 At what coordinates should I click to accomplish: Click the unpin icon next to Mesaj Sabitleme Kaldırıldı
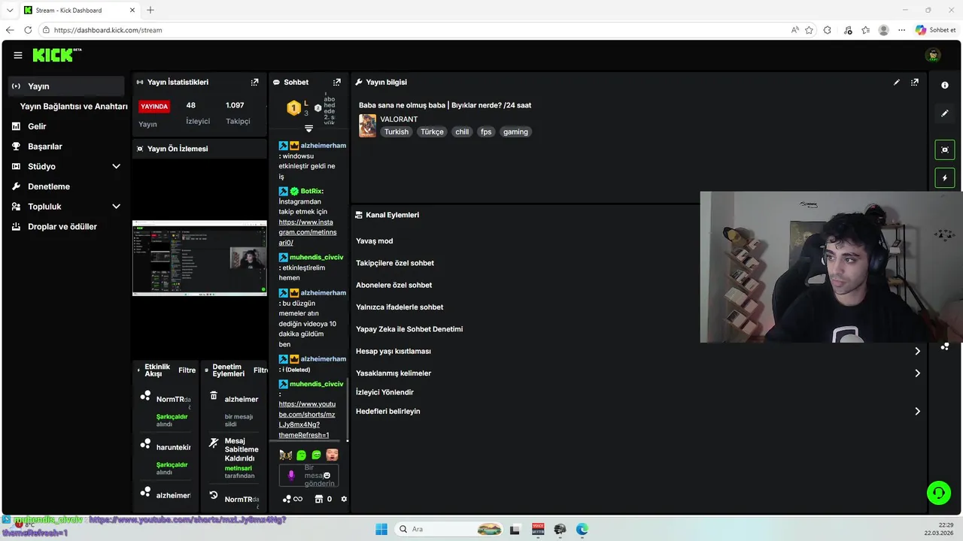(x=214, y=443)
